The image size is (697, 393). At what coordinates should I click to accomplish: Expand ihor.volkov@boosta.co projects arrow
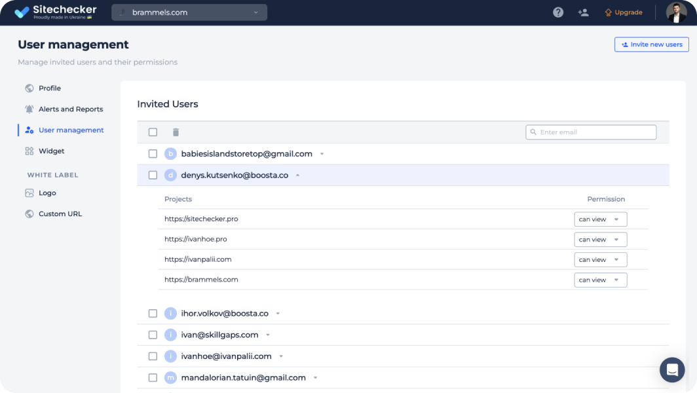coord(278,314)
